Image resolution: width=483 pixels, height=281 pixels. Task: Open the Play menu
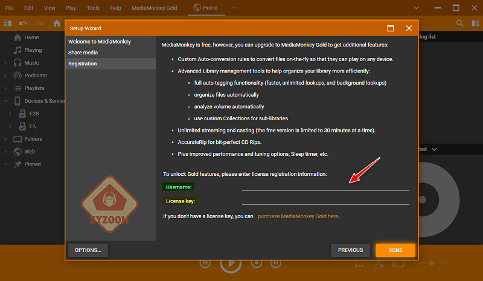pos(71,8)
